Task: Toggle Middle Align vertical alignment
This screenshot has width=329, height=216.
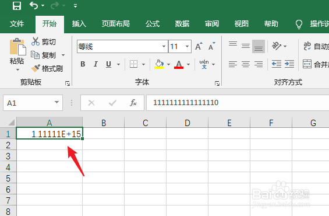Action: [246, 46]
